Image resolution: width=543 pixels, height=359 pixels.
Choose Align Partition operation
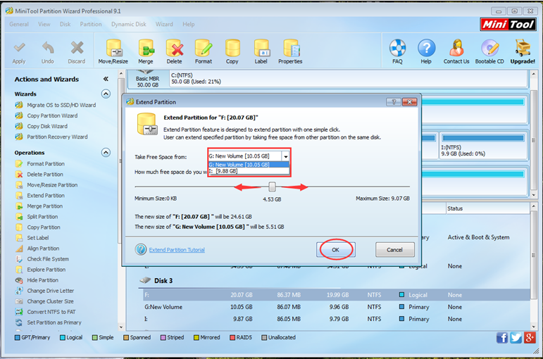[43, 248]
